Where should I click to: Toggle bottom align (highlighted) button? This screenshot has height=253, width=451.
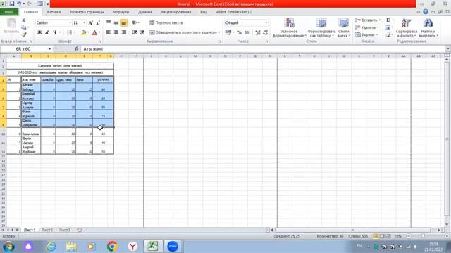(124, 22)
